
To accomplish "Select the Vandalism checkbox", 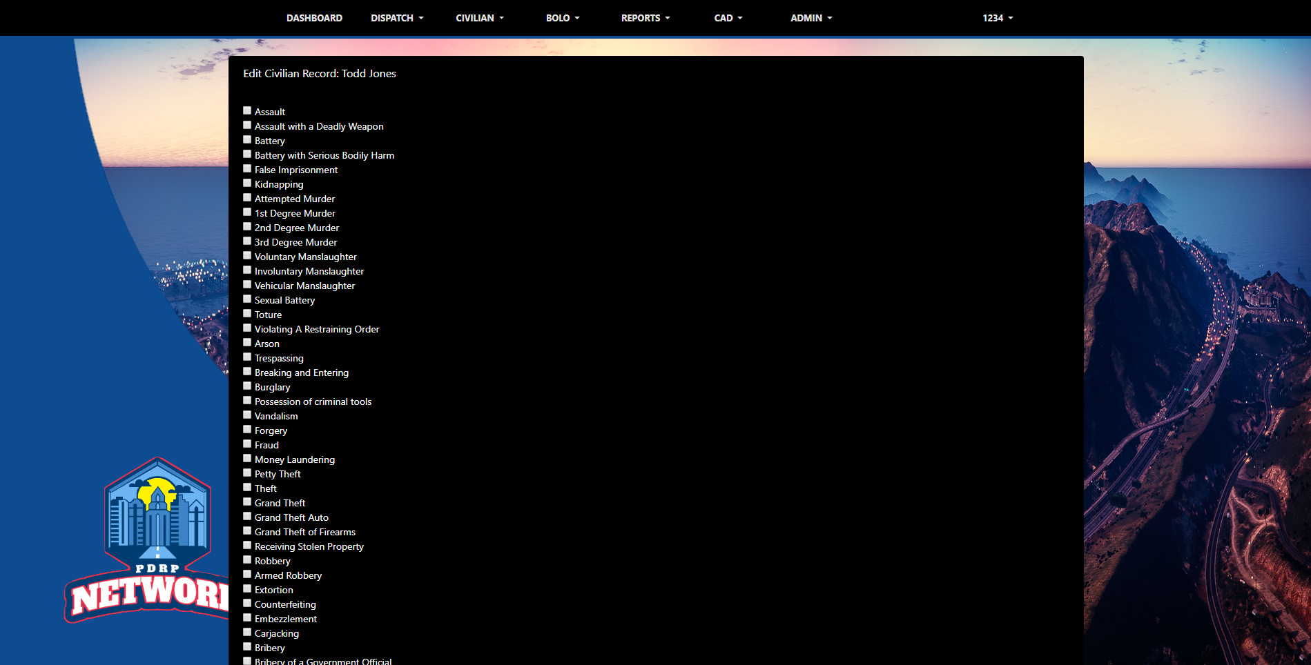I will pyautogui.click(x=247, y=415).
